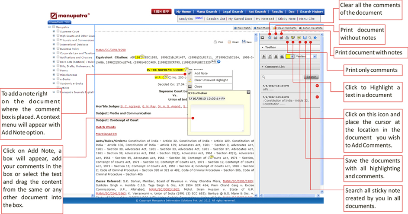
Task: Click the Show/Hide TOC button
Action: tap(59, 22)
